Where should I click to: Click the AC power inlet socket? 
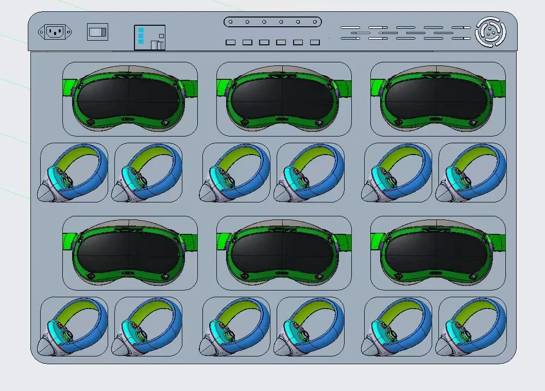tap(55, 32)
